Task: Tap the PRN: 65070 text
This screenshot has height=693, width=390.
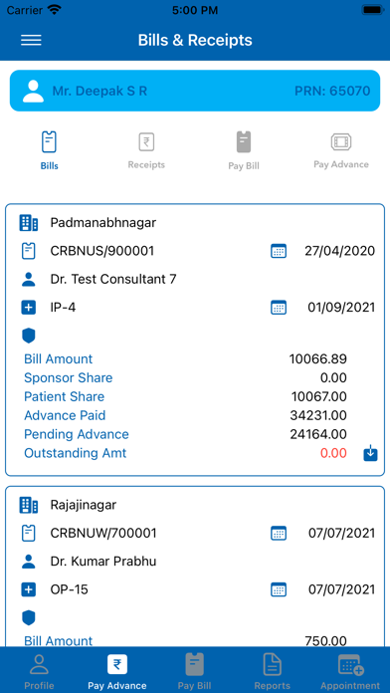Action: point(332,91)
